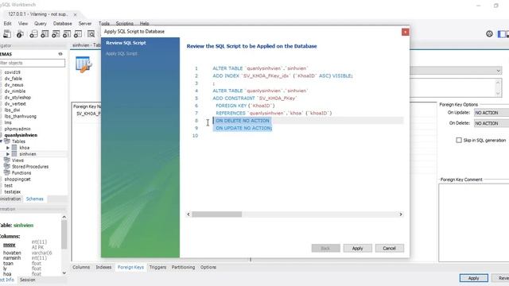Switch to the Session tab

click(x=27, y=280)
